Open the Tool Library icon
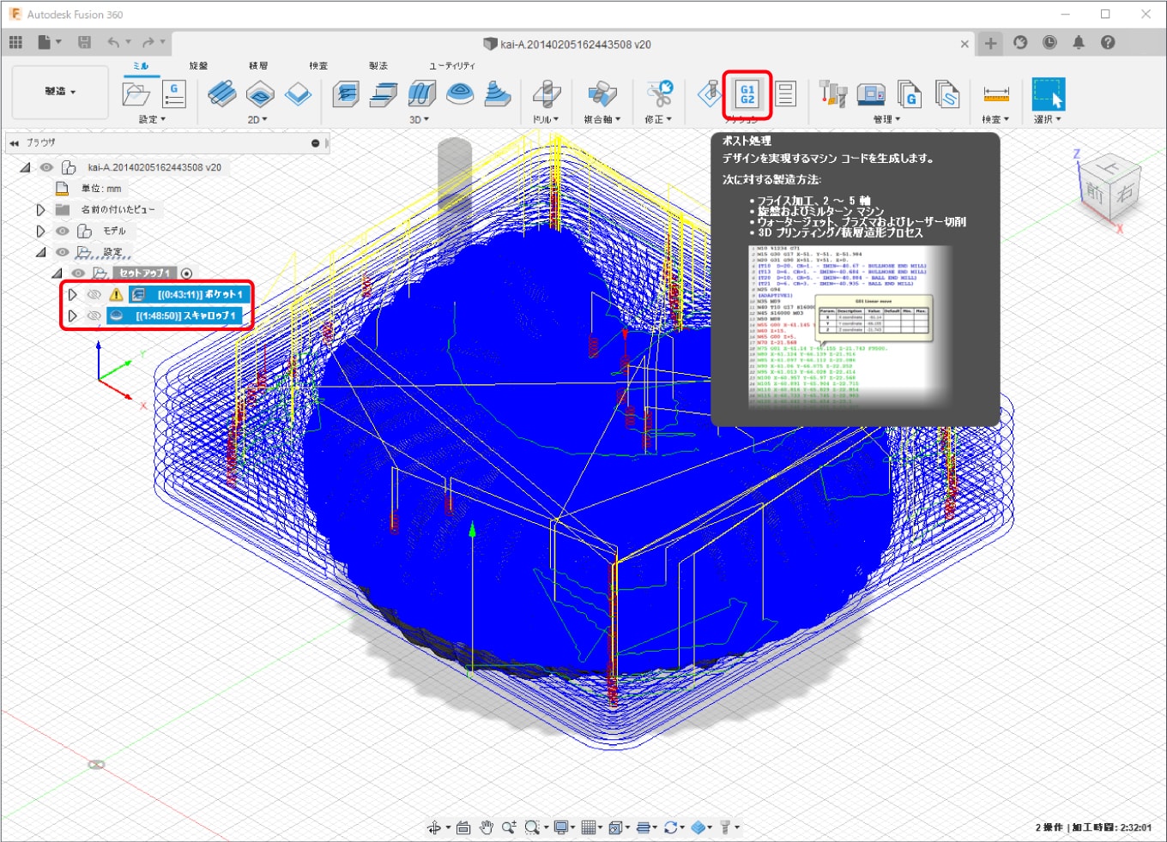 pyautogui.click(x=833, y=94)
